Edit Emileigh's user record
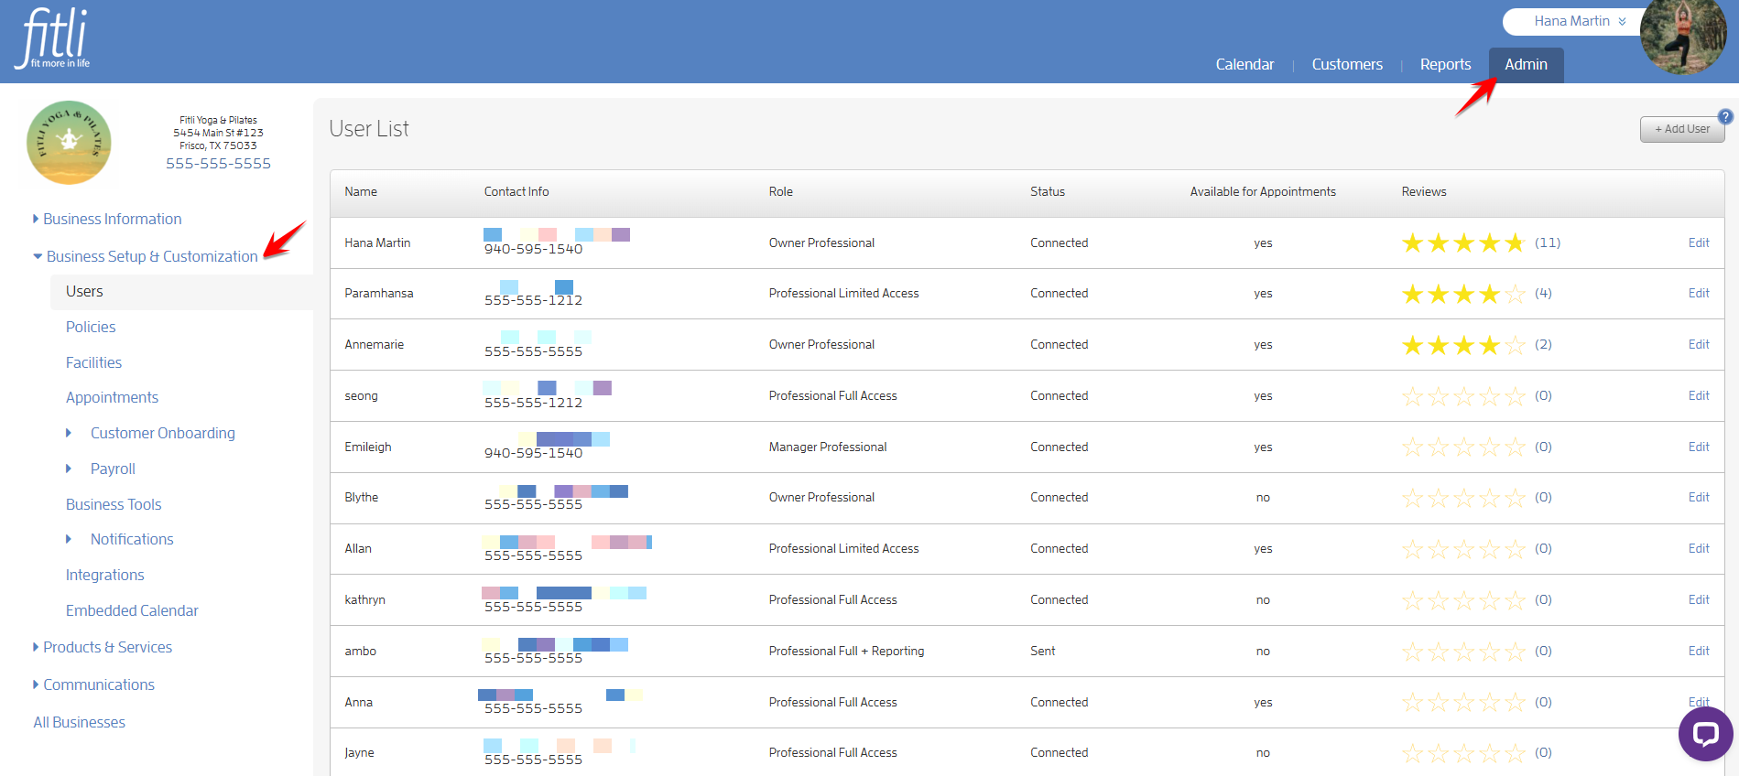The height and width of the screenshot is (776, 1739). 1699,447
